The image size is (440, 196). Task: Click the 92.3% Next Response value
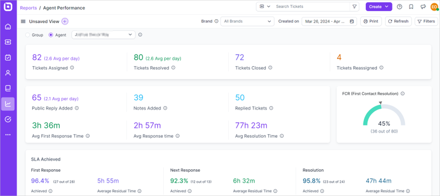point(179,181)
